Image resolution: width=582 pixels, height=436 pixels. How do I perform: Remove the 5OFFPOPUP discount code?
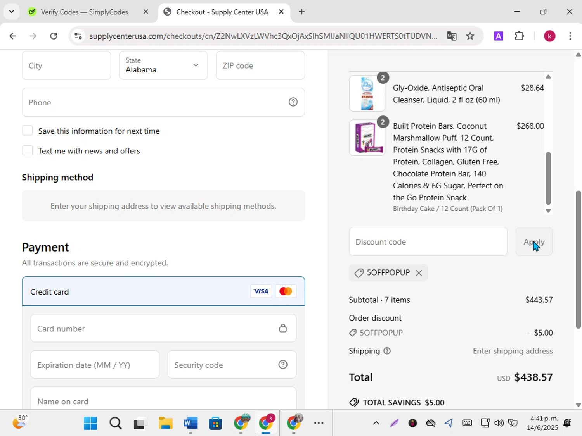pos(419,273)
